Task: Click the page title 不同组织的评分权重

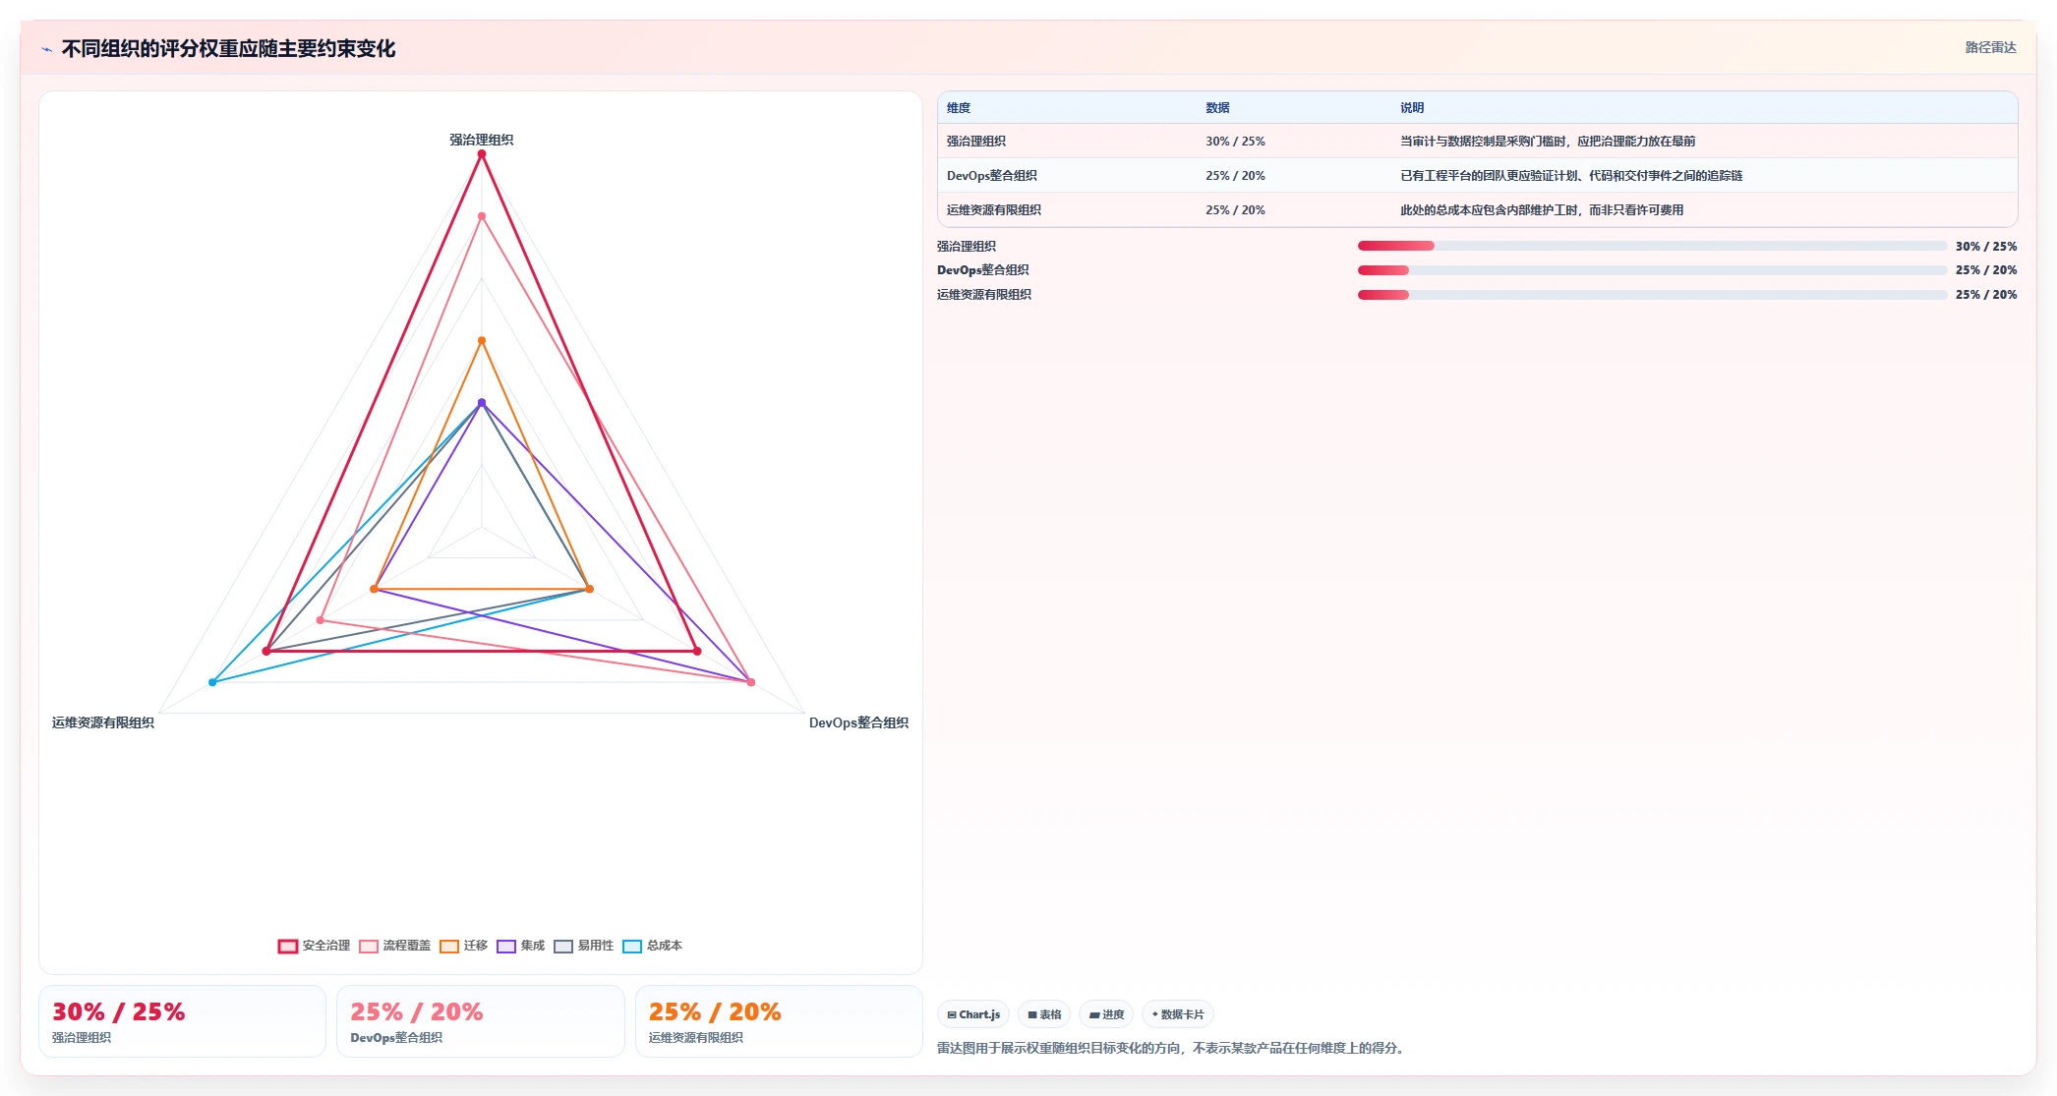Action: 228,49
